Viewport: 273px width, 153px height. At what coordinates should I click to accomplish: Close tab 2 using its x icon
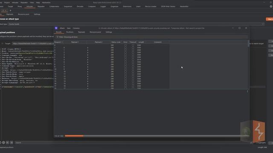coord(6,11)
